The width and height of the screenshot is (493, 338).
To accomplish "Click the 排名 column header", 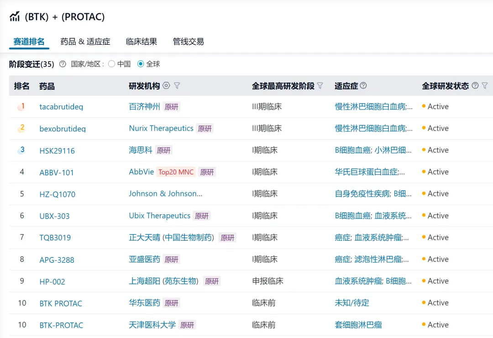I will 22,86.
